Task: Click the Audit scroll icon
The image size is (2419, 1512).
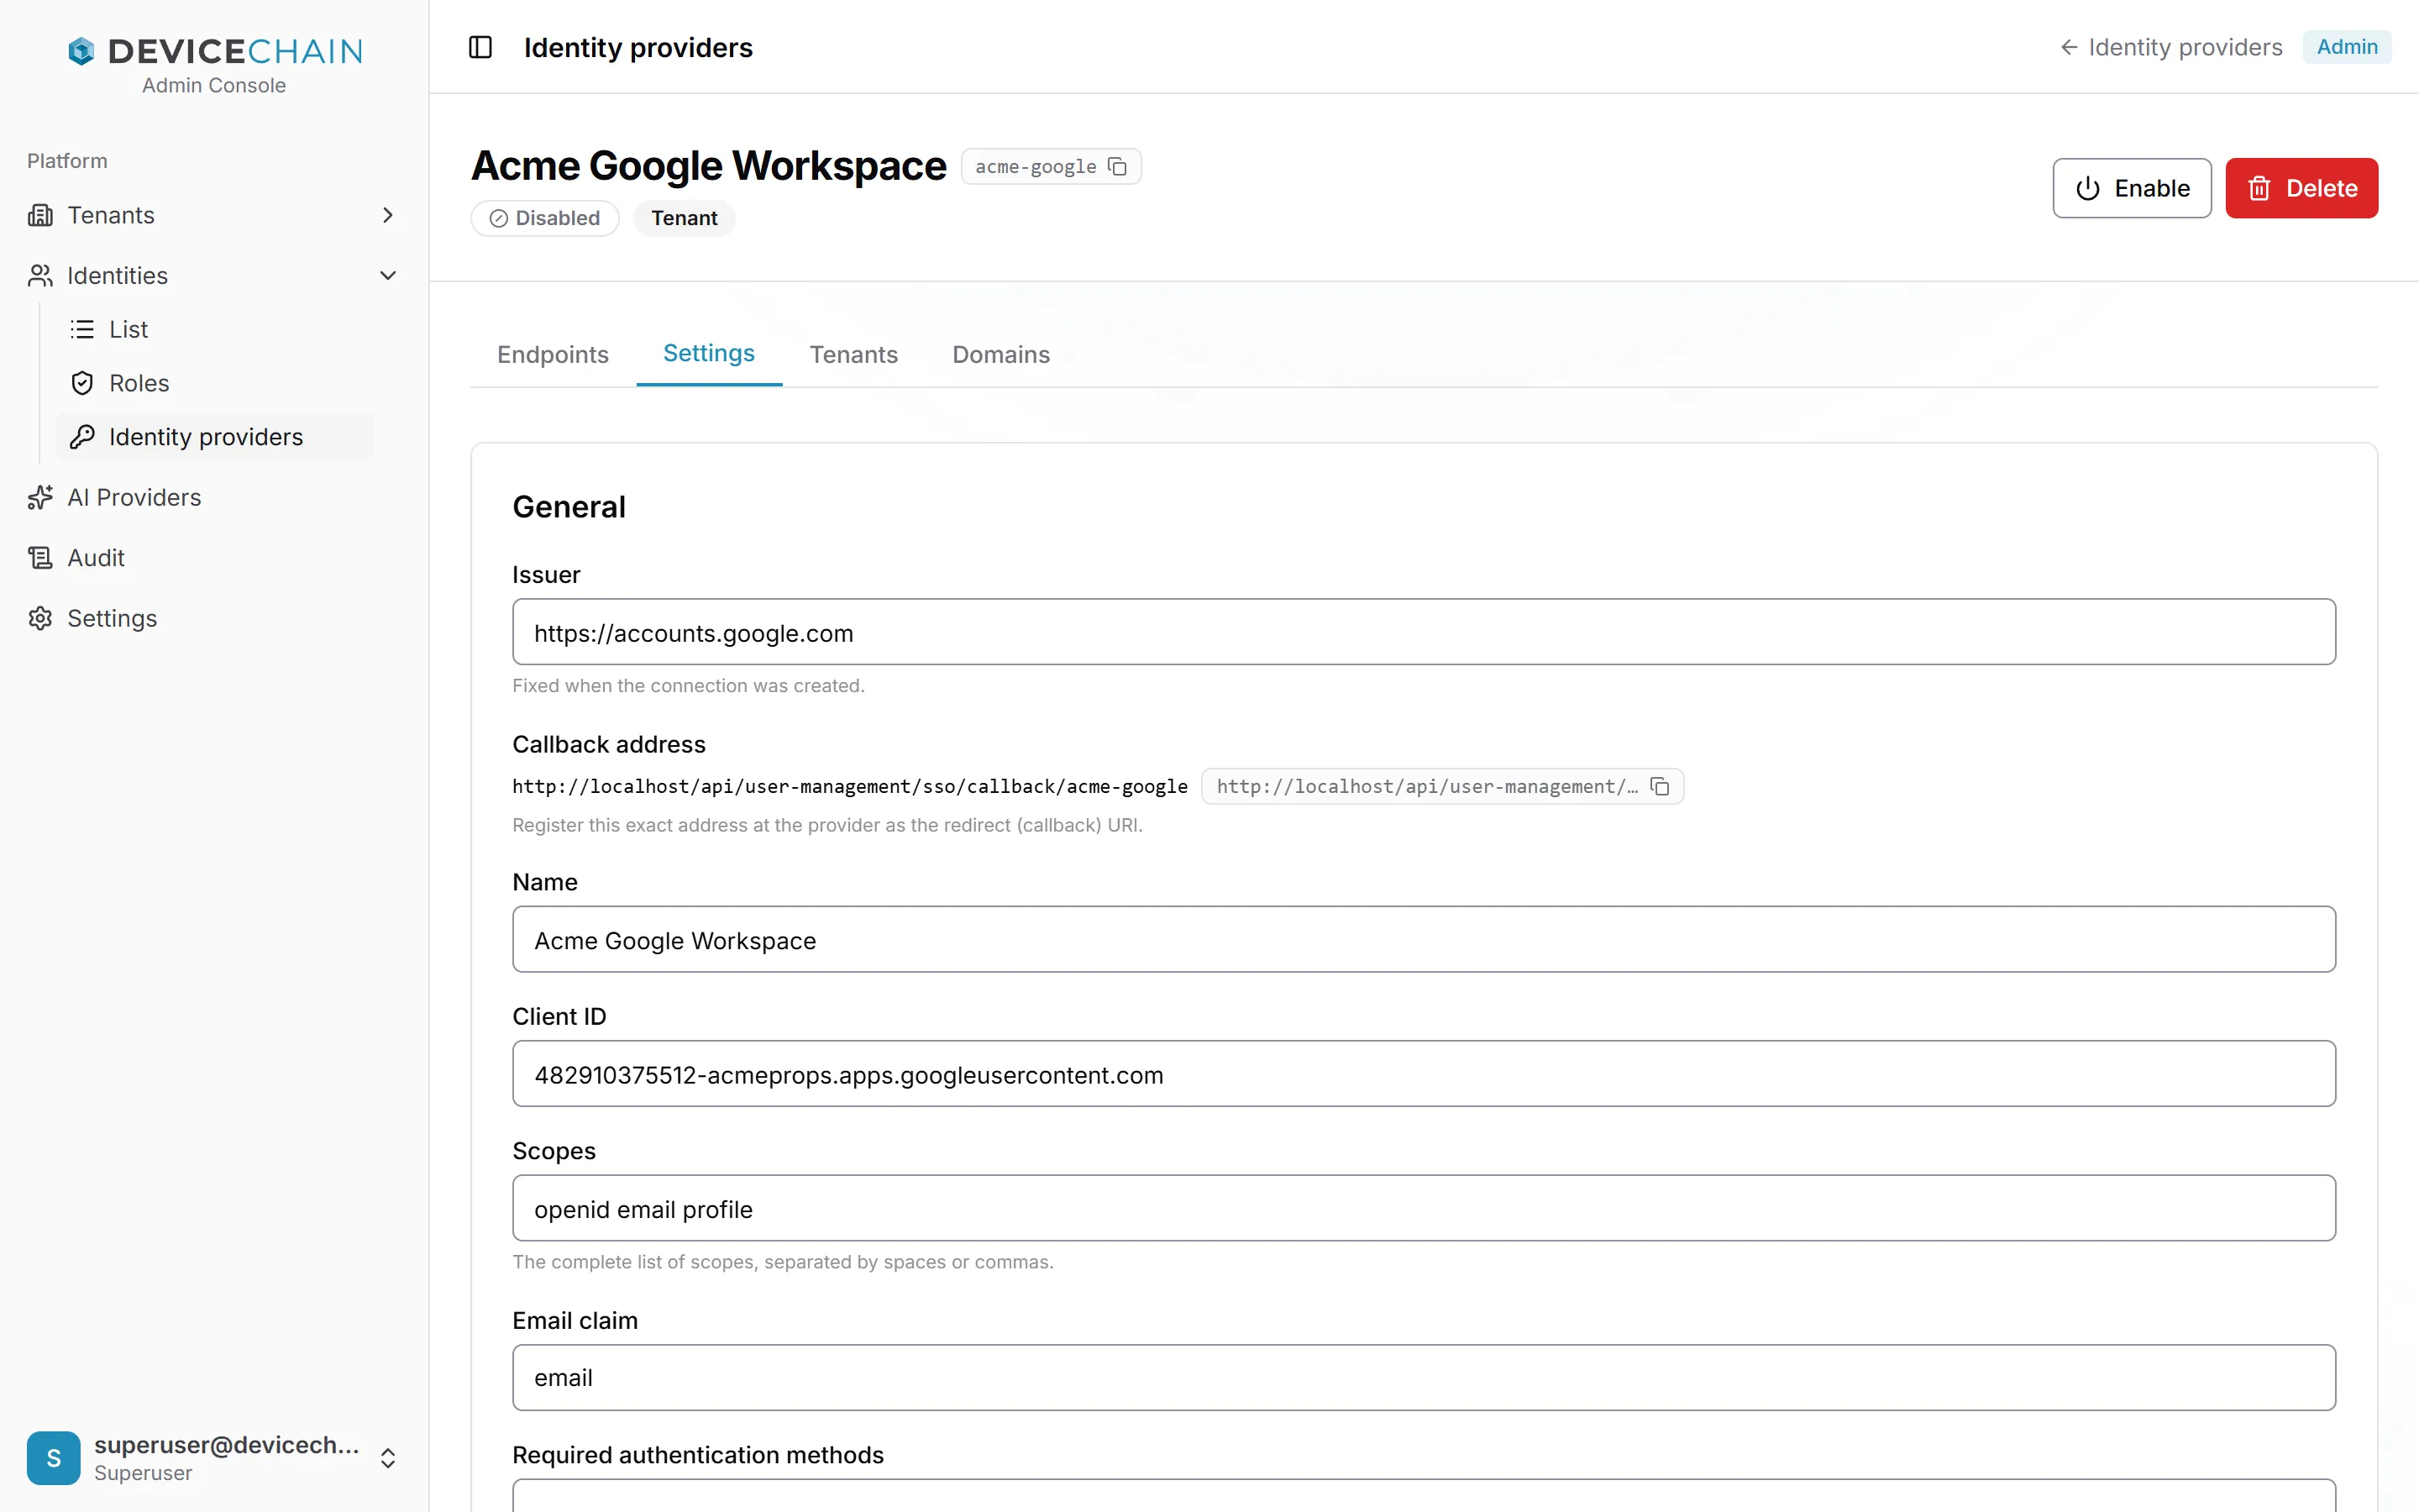Action: tap(40, 558)
